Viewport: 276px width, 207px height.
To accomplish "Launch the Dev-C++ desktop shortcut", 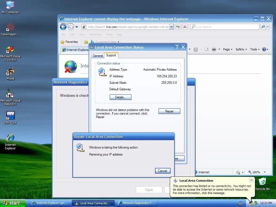I will tap(11, 118).
